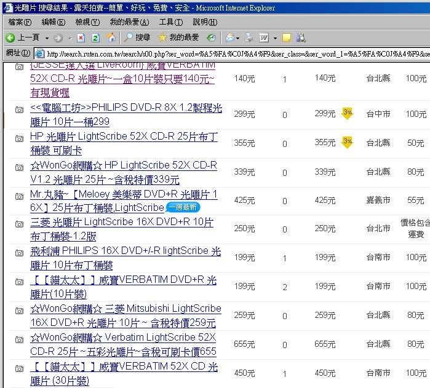Viewport: 430px width, 388px height.
Task: Open the 說明(H) menu
Action: coord(205,22)
